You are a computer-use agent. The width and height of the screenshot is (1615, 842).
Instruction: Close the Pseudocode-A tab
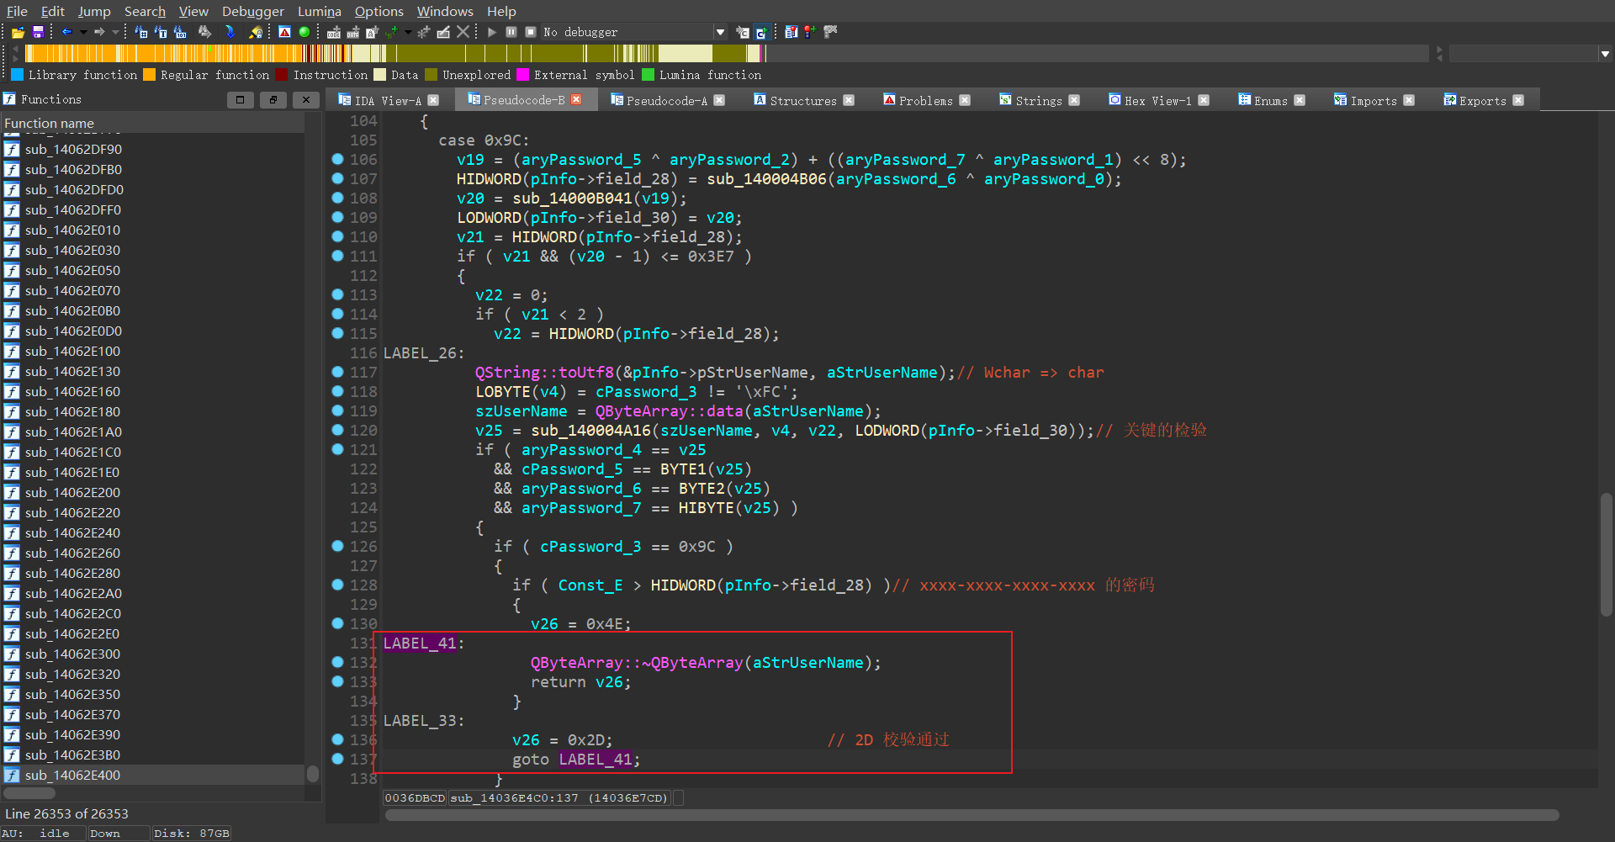coord(719,100)
